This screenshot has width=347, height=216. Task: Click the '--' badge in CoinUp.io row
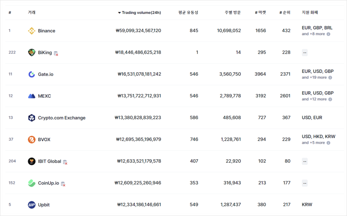click(x=305, y=183)
